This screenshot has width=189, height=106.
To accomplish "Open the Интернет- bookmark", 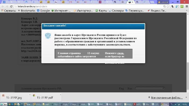I will coord(61,11).
